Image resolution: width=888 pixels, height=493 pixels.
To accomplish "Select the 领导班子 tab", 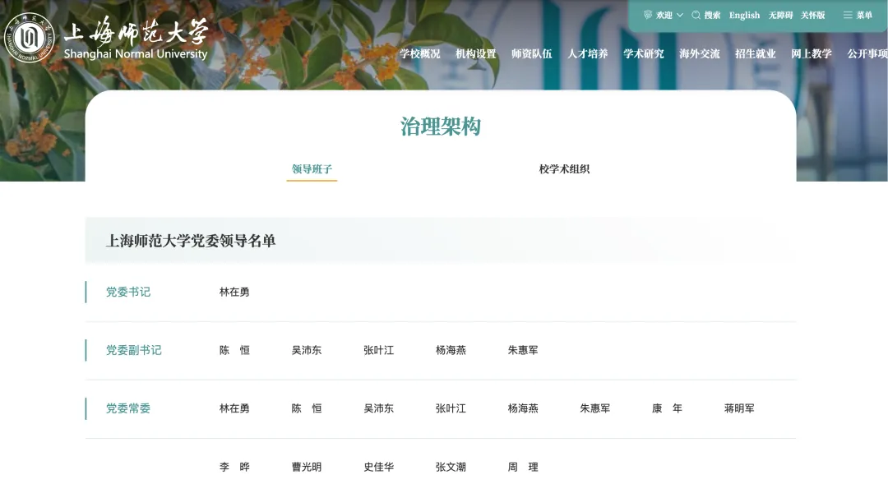I will [312, 169].
